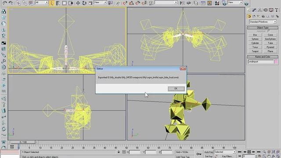
Task: Toggle the Auto Key button
Action: (x=209, y=152)
